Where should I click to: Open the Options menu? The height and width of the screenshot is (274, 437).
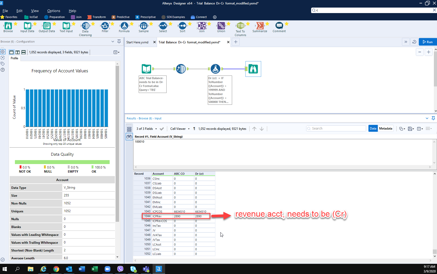point(54,11)
